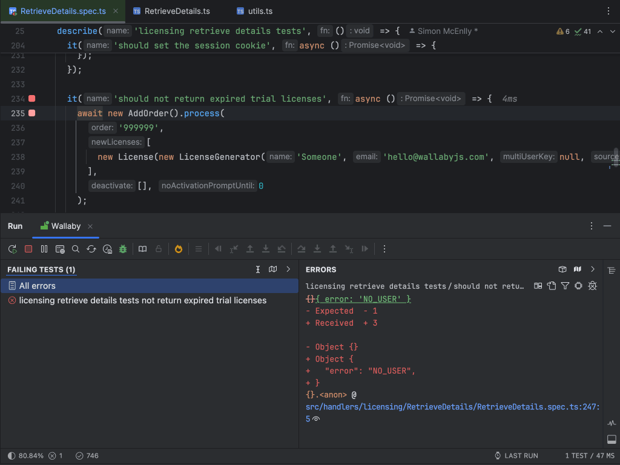Image resolution: width=620 pixels, height=465 pixels.
Task: Click the stop button in the Run toolbar
Action: pos(27,248)
